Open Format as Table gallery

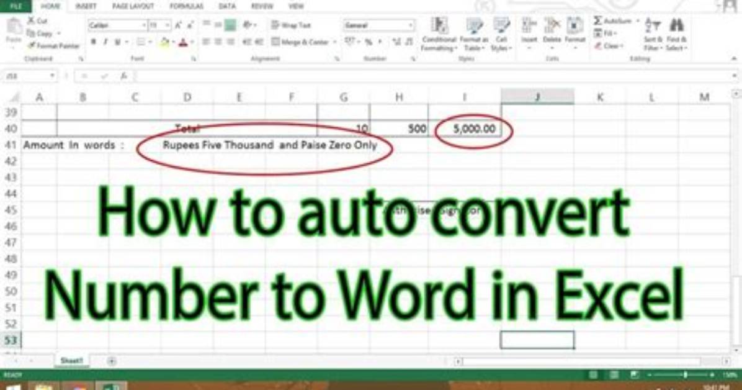[x=474, y=34]
